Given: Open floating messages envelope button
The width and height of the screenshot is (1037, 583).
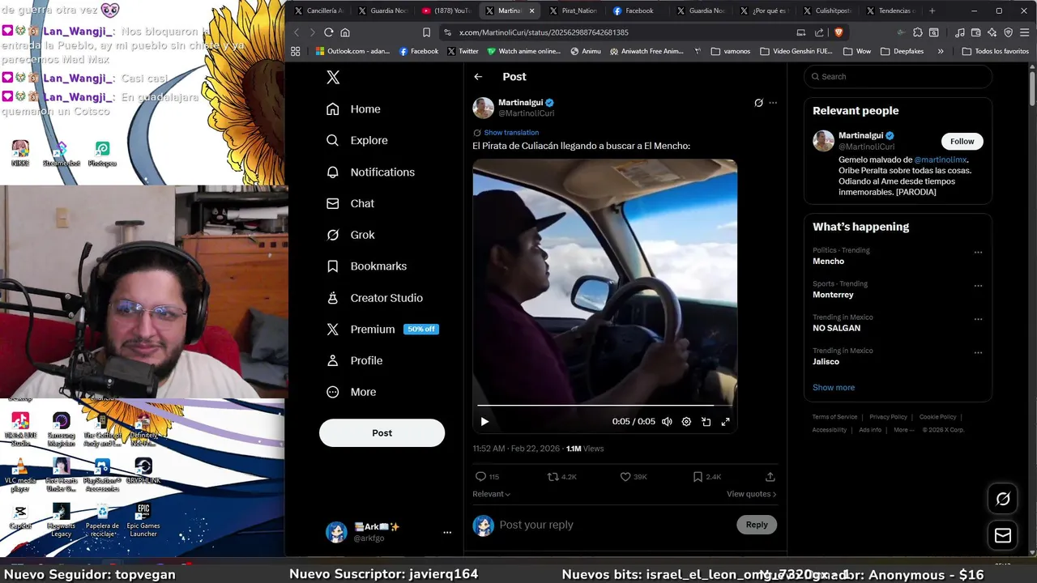Looking at the screenshot, I should point(1003,535).
